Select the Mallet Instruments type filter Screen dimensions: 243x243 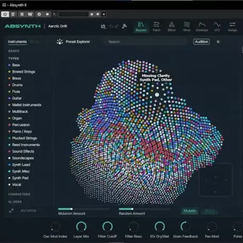pos(25,105)
